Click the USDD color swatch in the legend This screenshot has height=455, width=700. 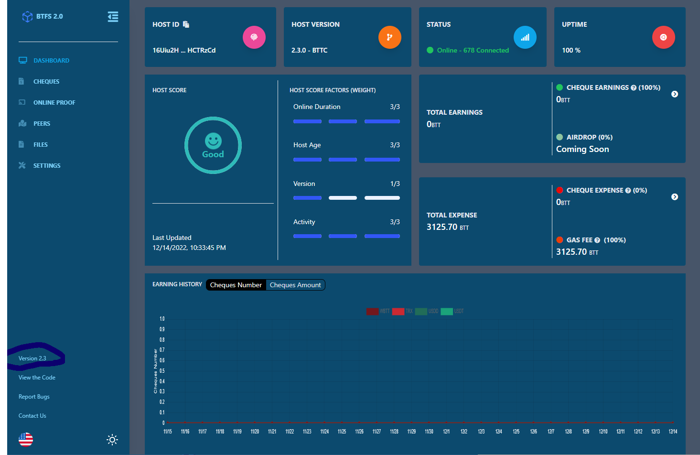pyautogui.click(x=421, y=311)
